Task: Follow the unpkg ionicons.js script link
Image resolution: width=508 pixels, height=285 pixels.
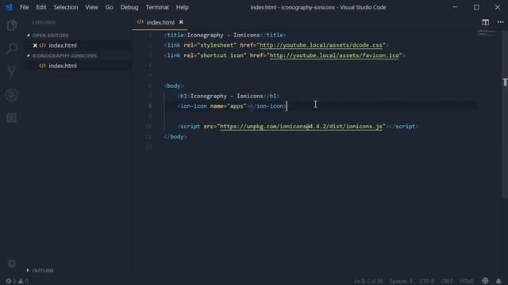Action: [x=301, y=127]
